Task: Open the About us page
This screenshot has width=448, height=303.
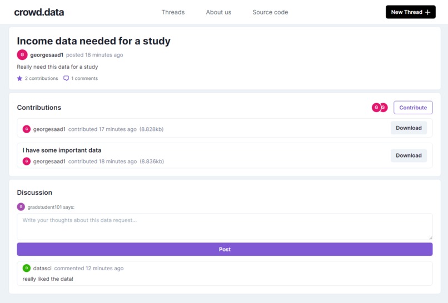Action: click(218, 12)
